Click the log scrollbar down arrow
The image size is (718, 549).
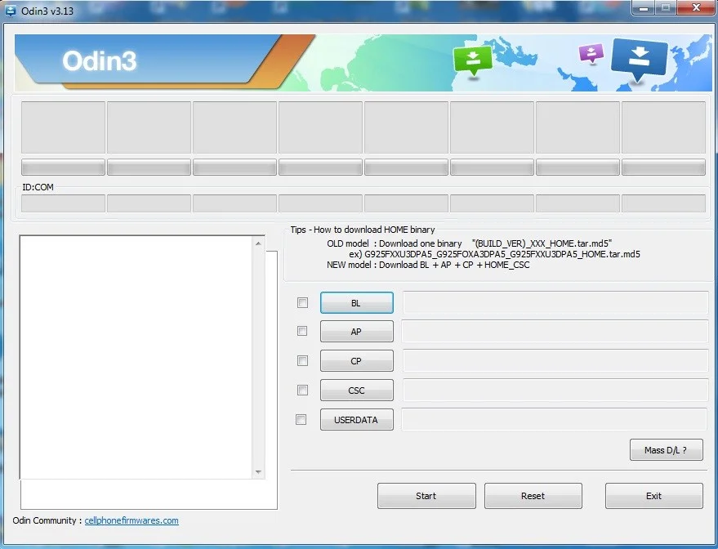click(258, 472)
